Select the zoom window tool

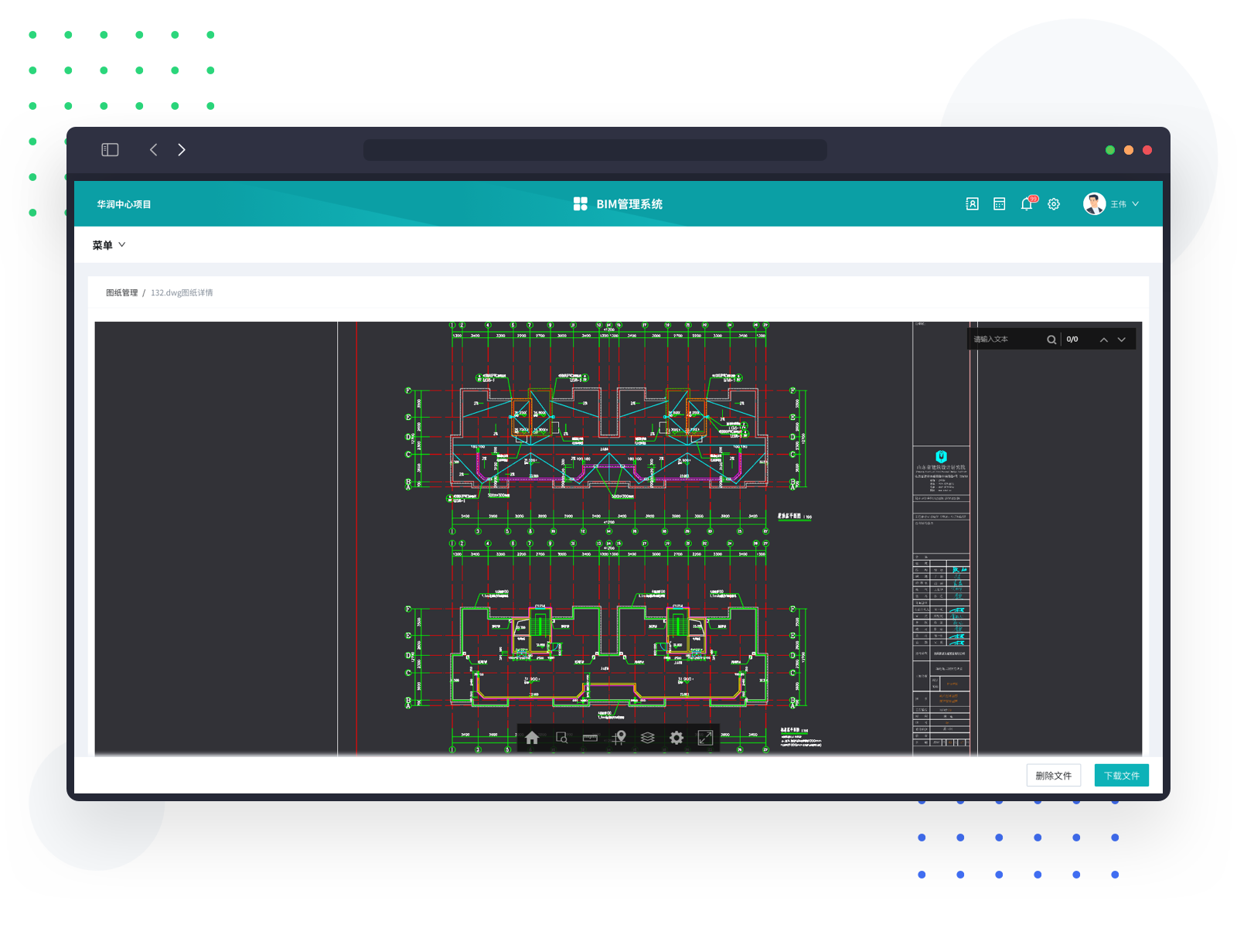(562, 738)
